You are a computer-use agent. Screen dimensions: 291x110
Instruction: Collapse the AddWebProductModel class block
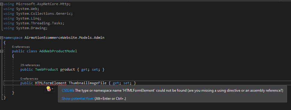pos(2,51)
